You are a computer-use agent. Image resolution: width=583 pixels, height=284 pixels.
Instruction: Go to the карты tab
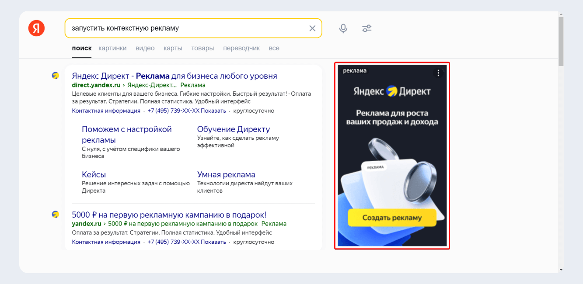pos(173,48)
